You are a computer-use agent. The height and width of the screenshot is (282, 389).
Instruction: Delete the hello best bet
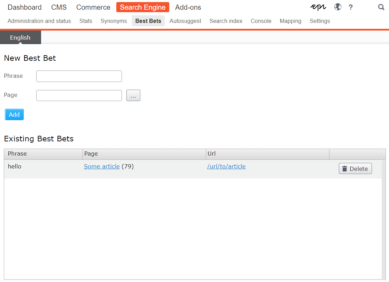pos(355,168)
